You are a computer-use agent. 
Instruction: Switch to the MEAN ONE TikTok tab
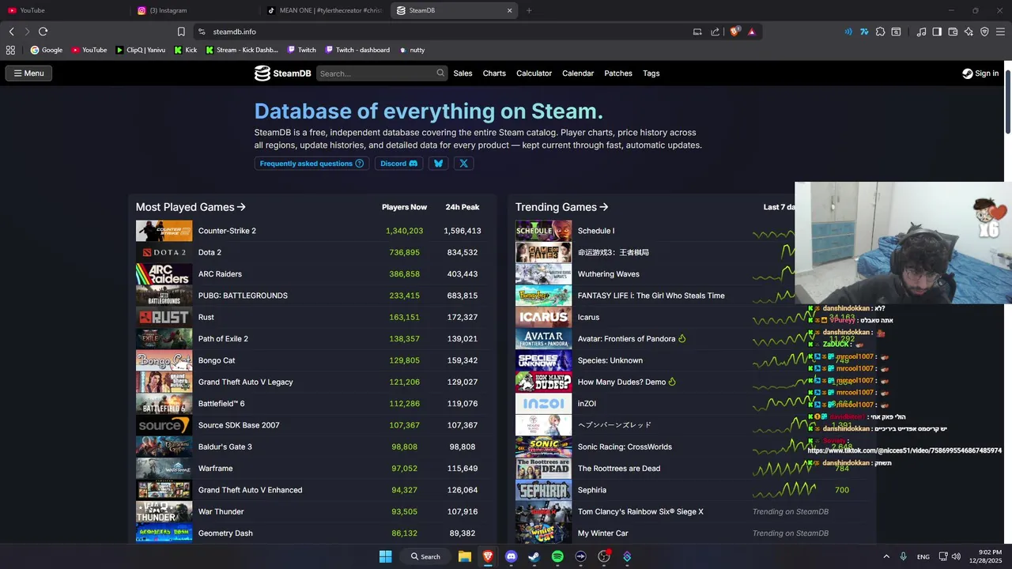(x=324, y=10)
